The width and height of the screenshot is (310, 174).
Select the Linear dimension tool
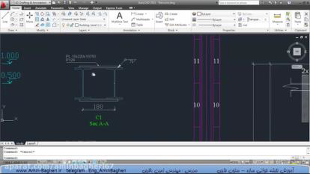[138, 14]
